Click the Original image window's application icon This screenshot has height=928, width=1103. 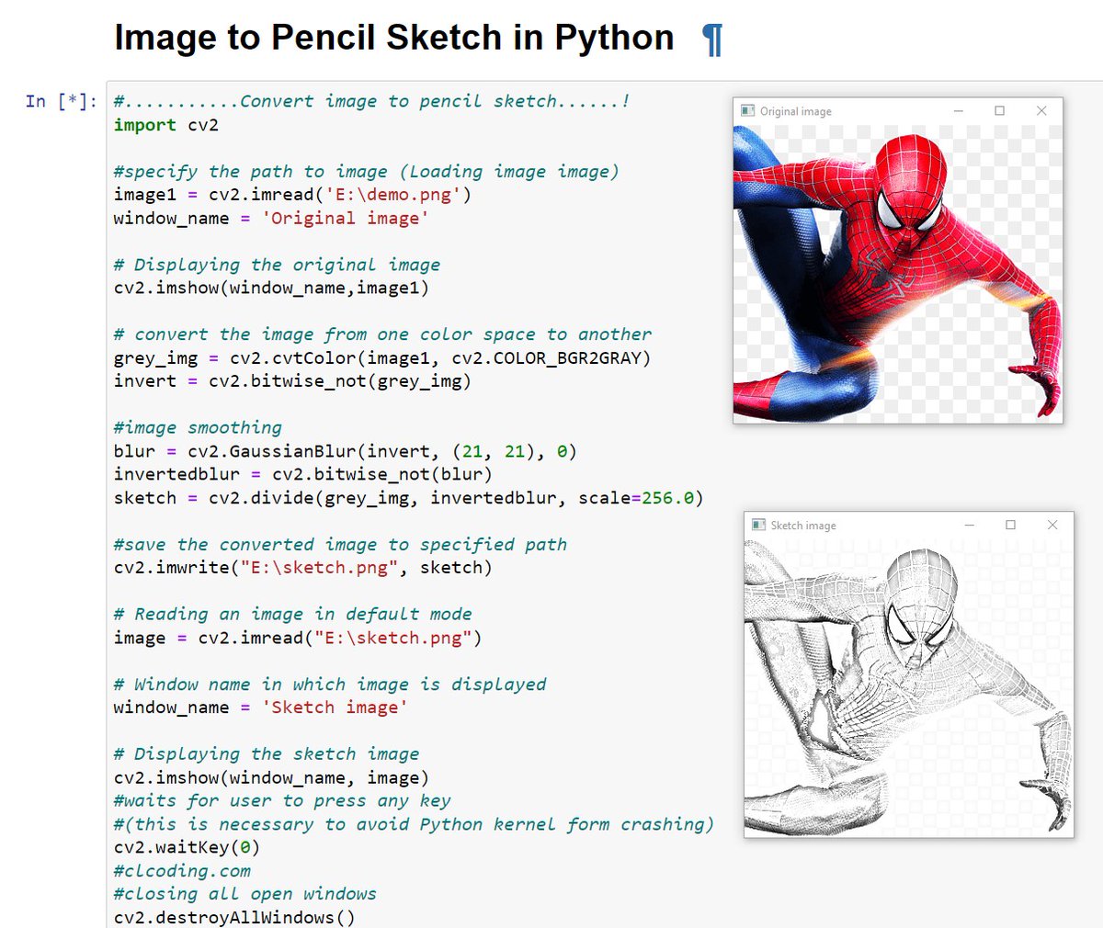pyautogui.click(x=750, y=110)
